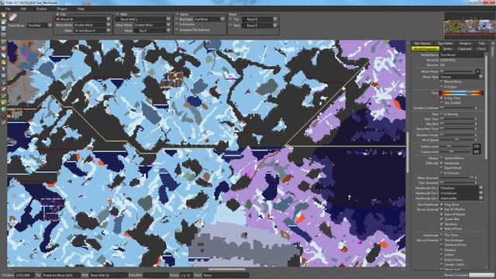Open the Plugins menu

(x=62, y=9)
